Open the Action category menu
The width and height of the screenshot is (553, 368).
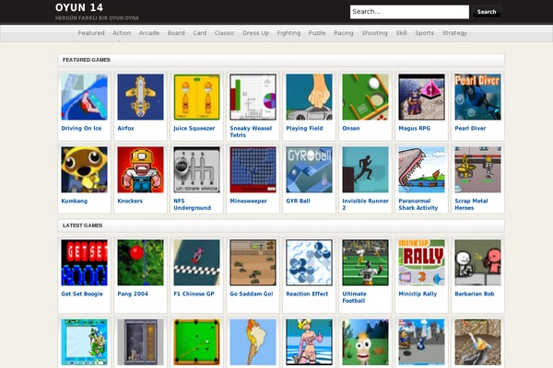(x=122, y=33)
